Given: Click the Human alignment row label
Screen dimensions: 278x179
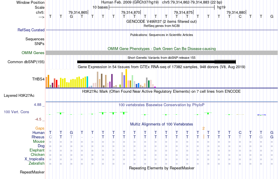Looking at the screenshot, I should (x=38, y=132).
